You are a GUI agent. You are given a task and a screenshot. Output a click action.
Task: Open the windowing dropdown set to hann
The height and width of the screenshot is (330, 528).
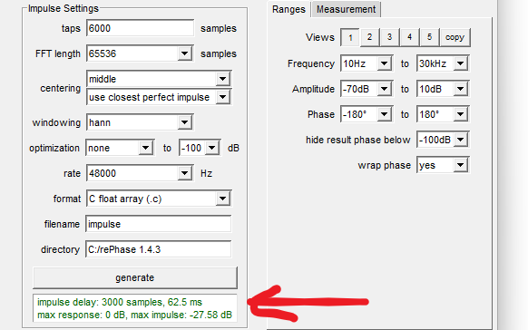click(x=140, y=122)
